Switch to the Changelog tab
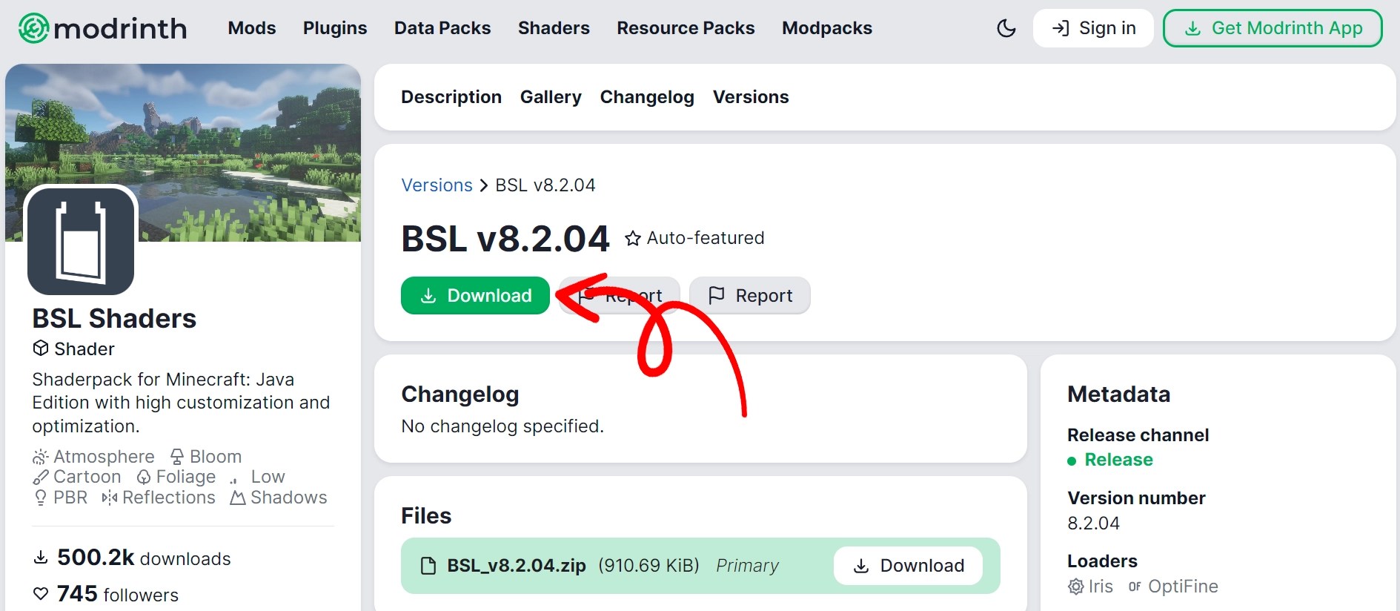 tap(647, 97)
